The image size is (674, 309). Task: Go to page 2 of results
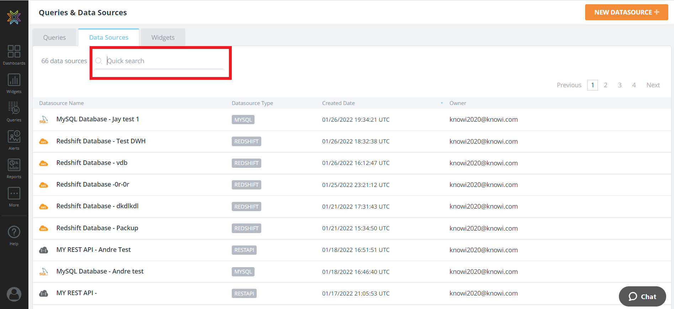pyautogui.click(x=605, y=85)
